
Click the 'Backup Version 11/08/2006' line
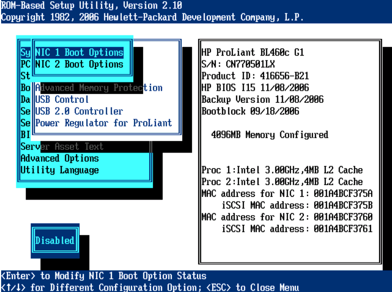(262, 100)
